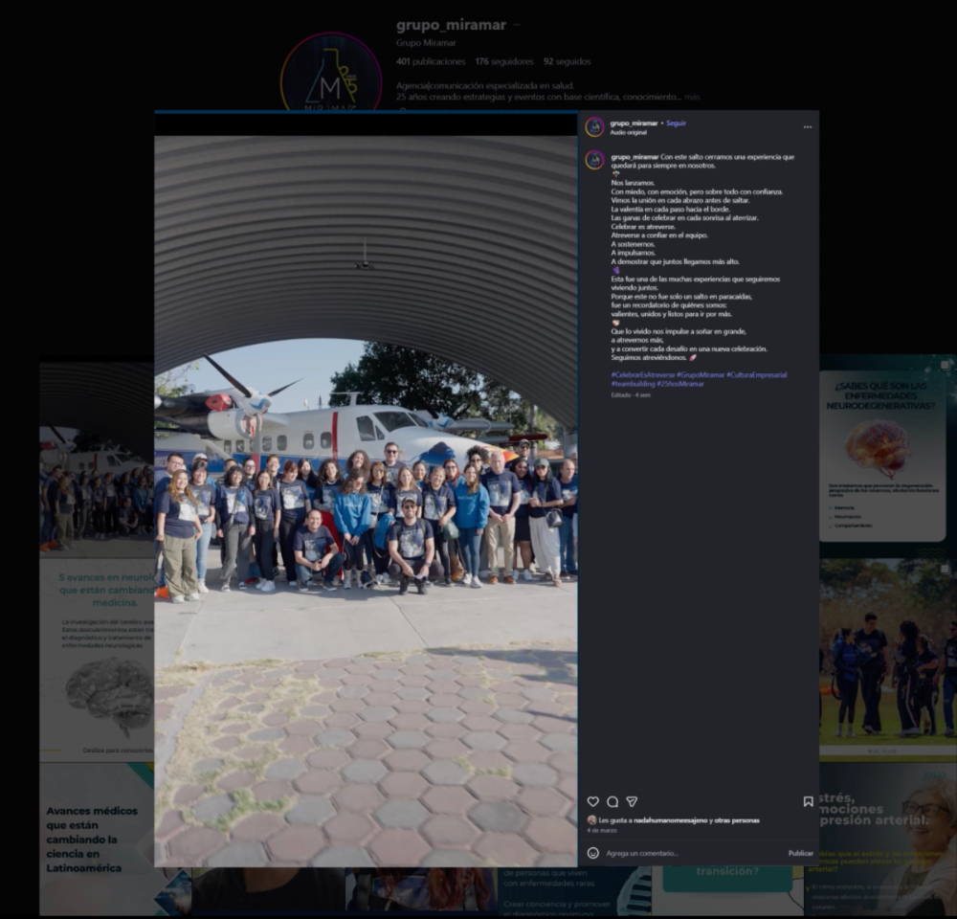Click the avatar beside the caption text
Viewport: 957px width, 919px height.
594,160
